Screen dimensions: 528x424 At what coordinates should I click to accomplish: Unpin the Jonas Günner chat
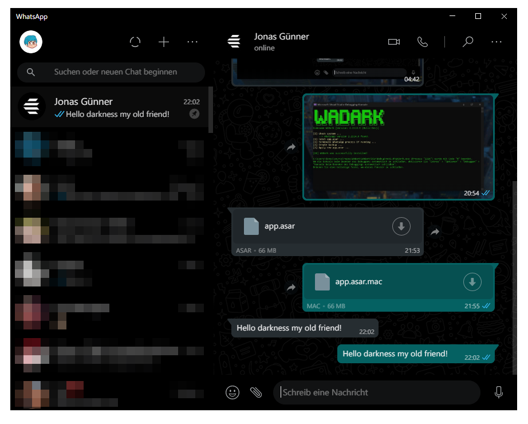click(194, 113)
